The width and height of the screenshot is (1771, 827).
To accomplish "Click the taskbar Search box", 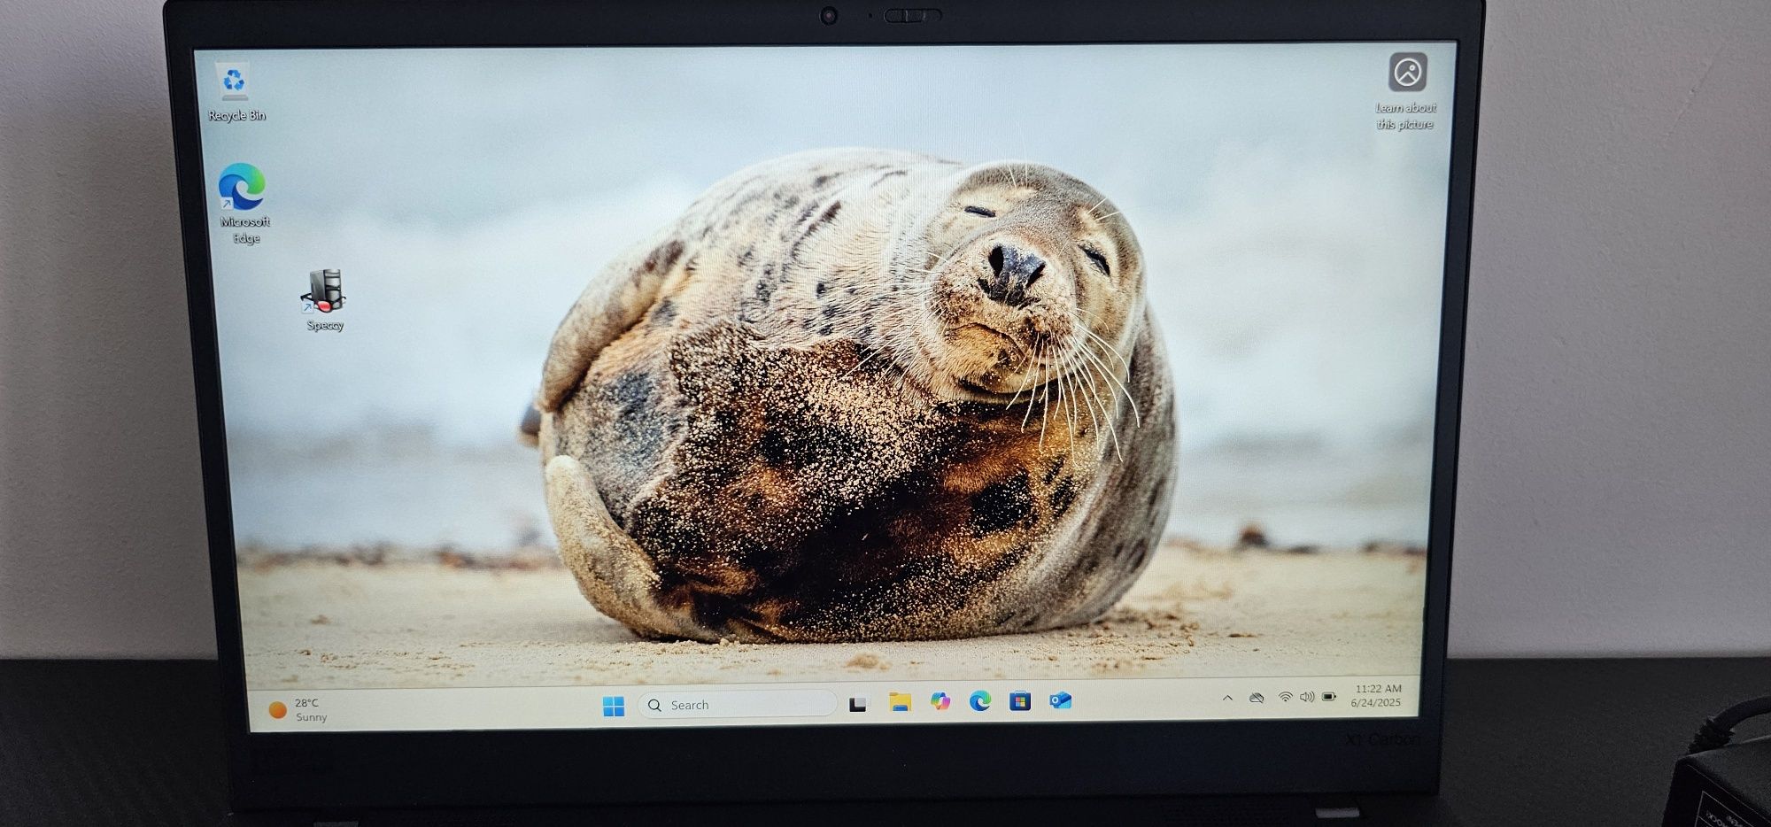I will [737, 705].
